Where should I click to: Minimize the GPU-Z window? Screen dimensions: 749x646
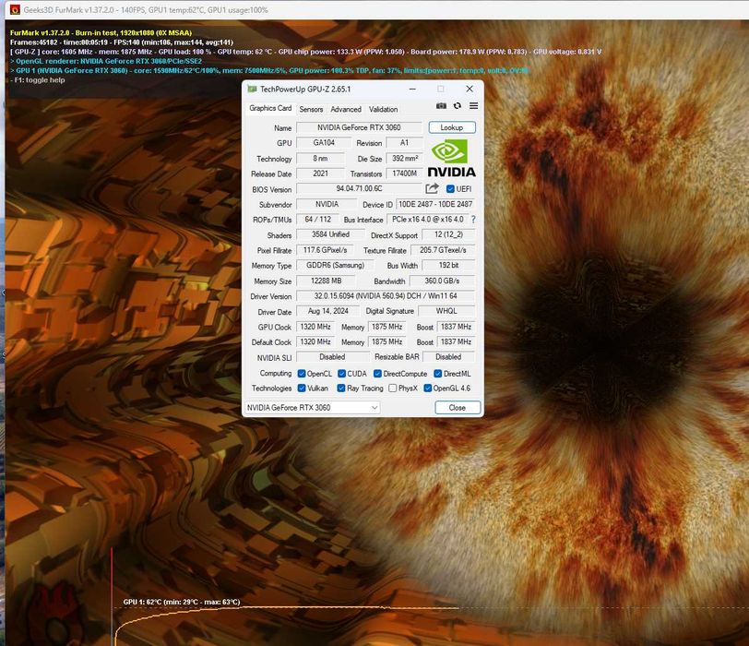(x=412, y=89)
